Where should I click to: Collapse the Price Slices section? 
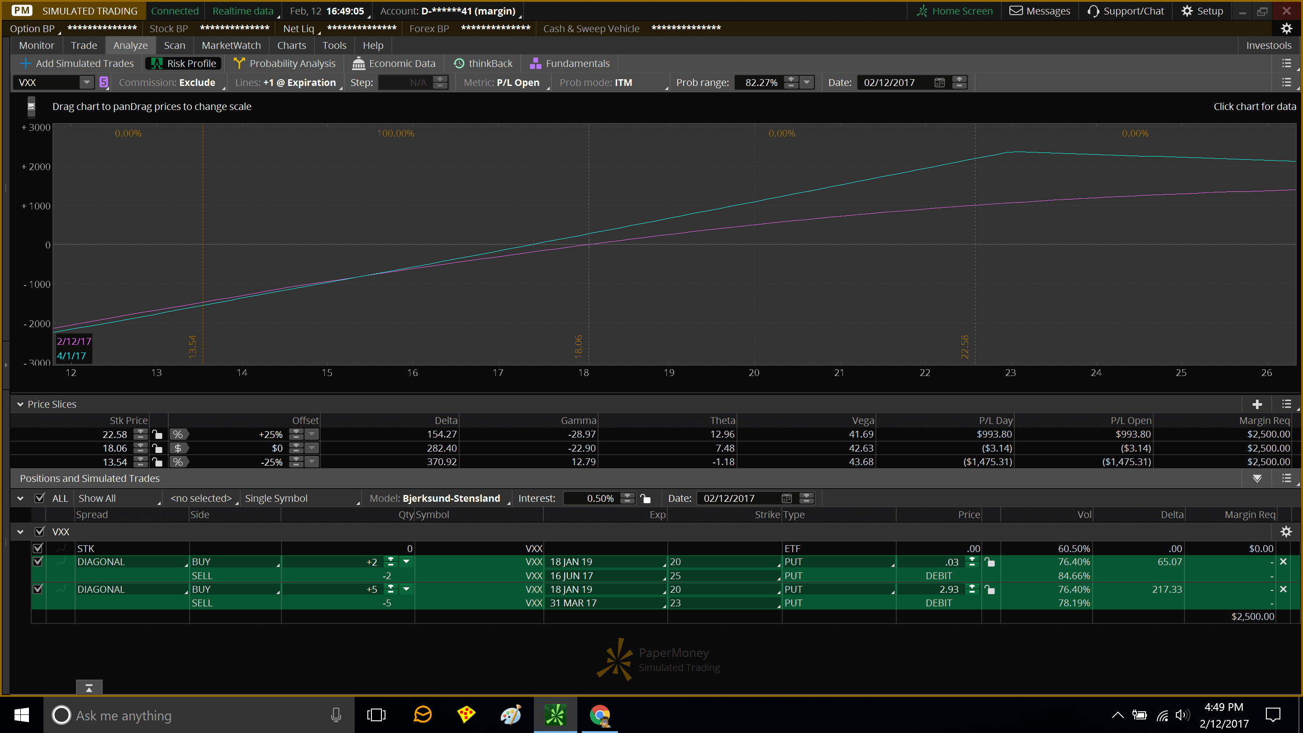click(20, 404)
